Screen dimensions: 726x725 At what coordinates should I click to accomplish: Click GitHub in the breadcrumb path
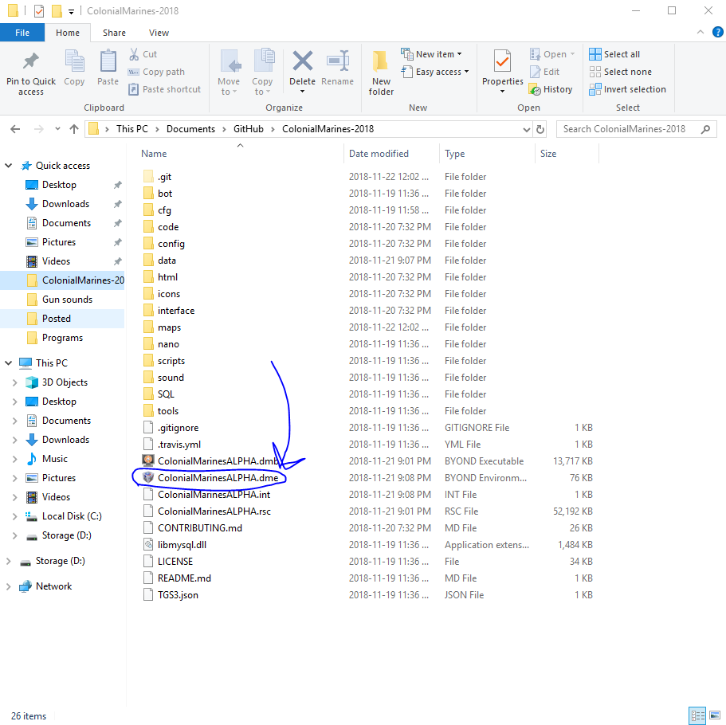tap(248, 129)
